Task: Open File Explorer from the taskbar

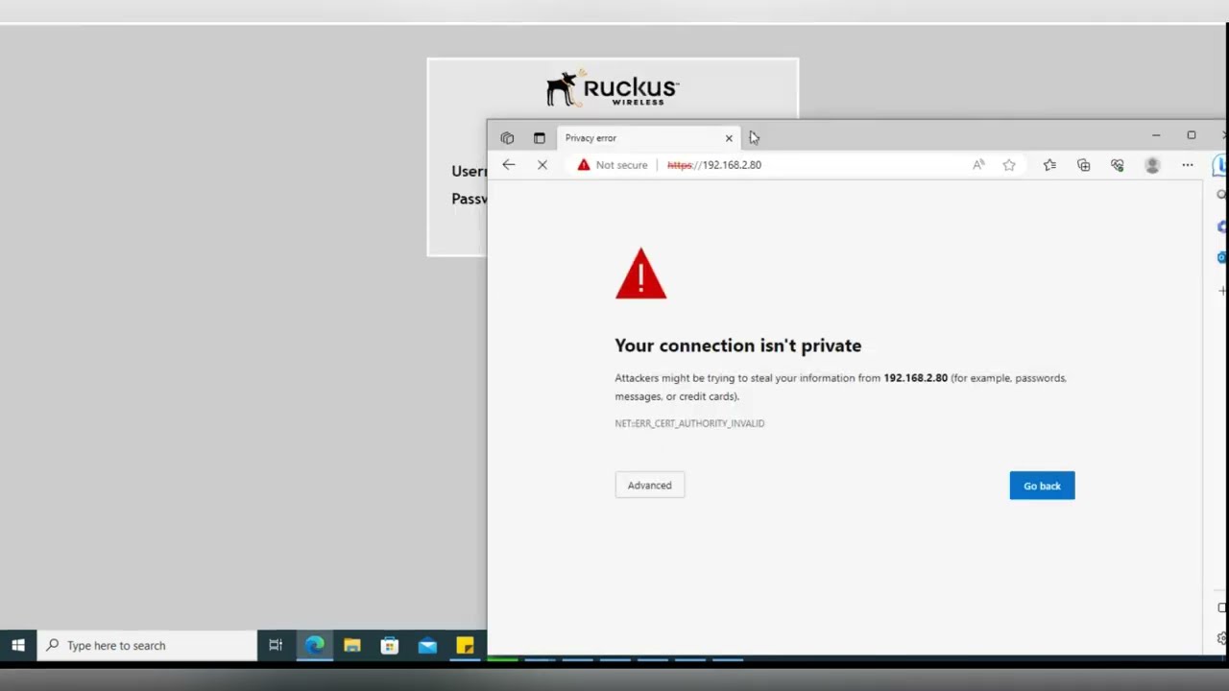Action: tap(352, 646)
